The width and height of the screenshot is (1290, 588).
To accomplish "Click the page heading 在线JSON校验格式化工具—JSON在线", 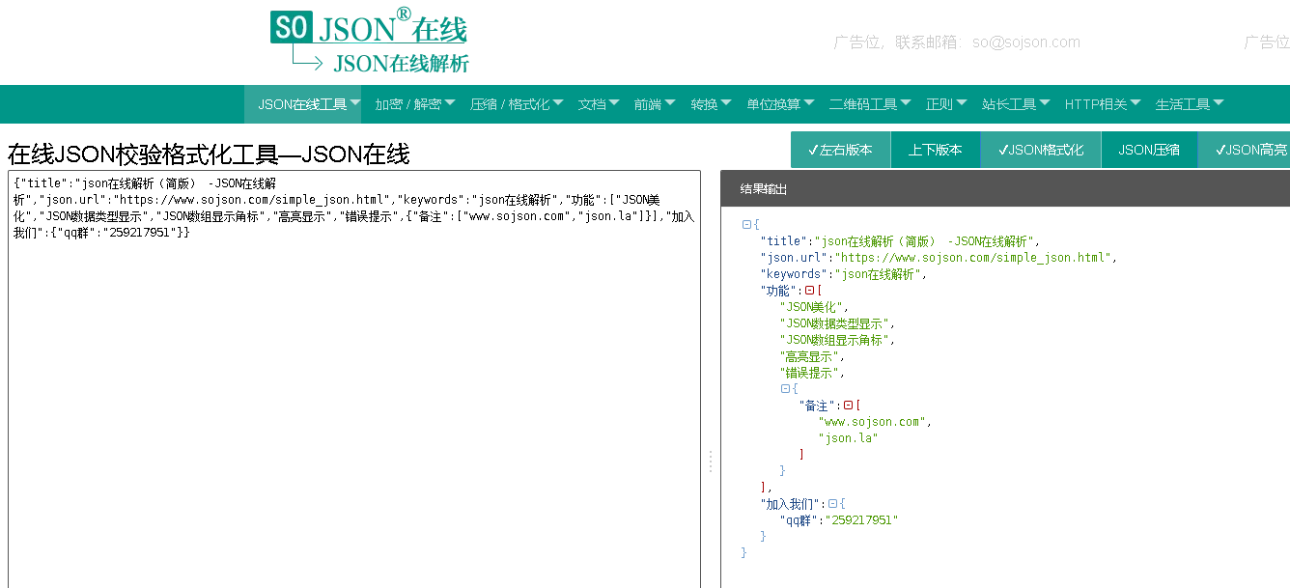I will (209, 154).
